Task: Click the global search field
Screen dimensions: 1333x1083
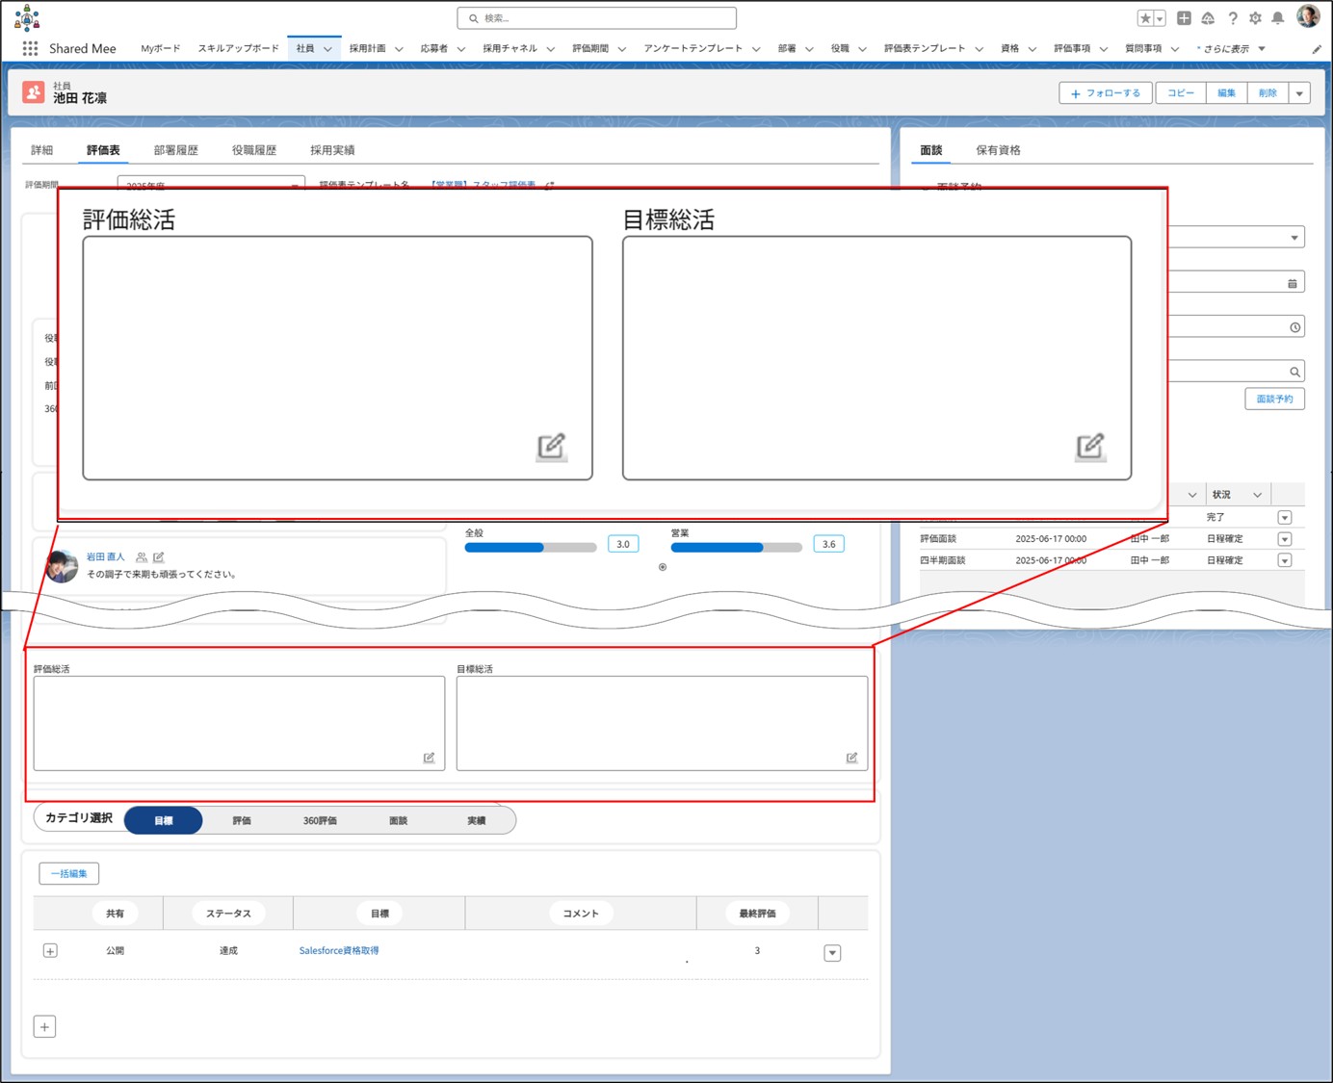Action: point(597,18)
